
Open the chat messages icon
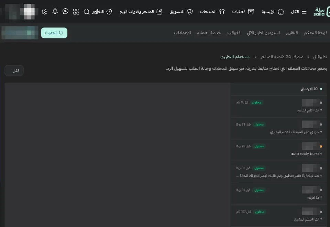(65, 11)
